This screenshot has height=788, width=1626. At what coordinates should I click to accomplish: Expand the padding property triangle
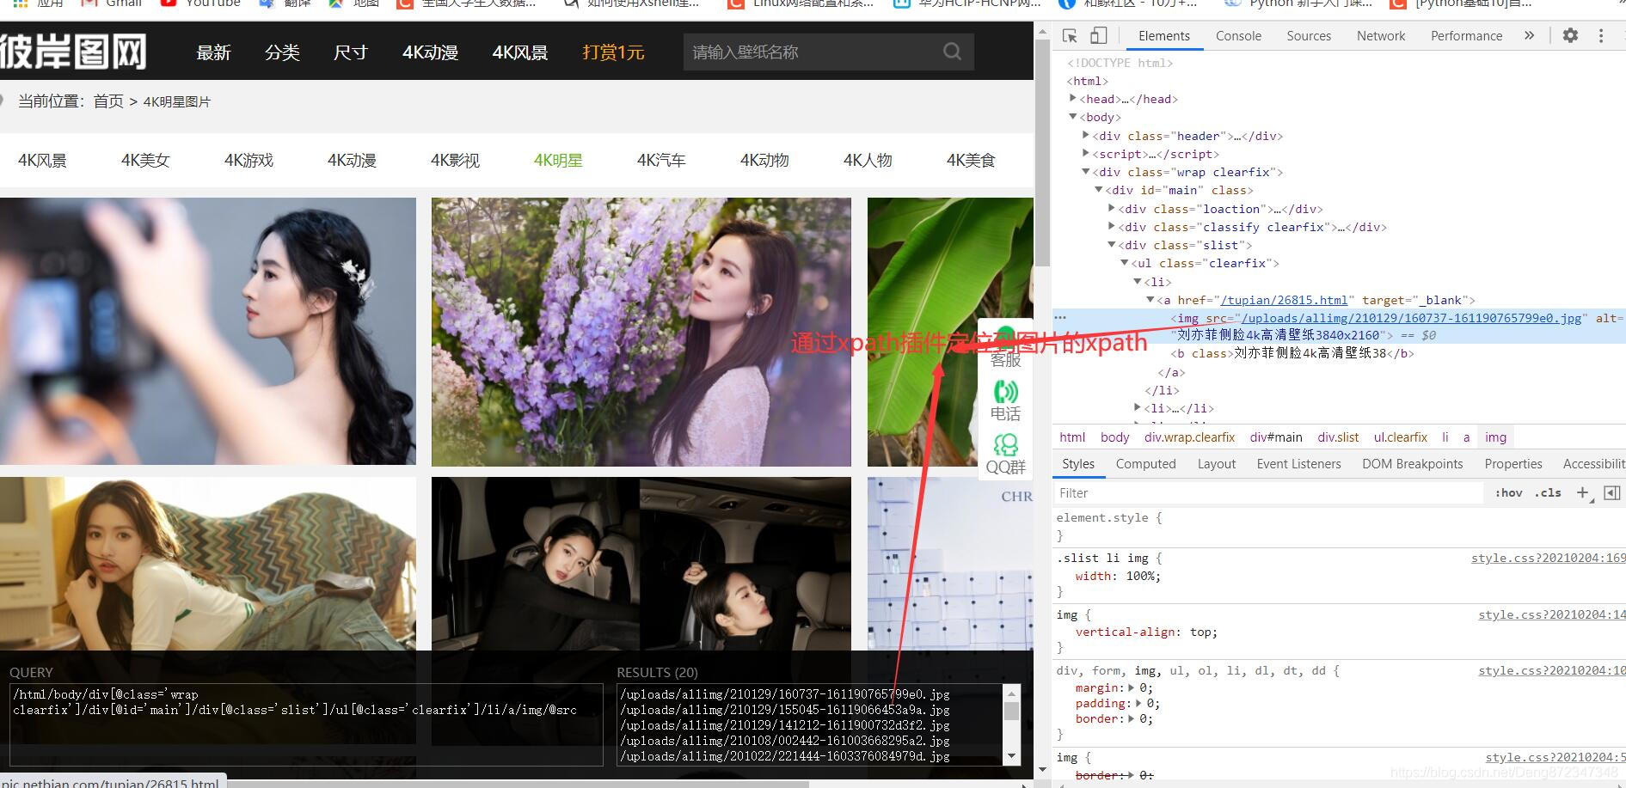1138,703
